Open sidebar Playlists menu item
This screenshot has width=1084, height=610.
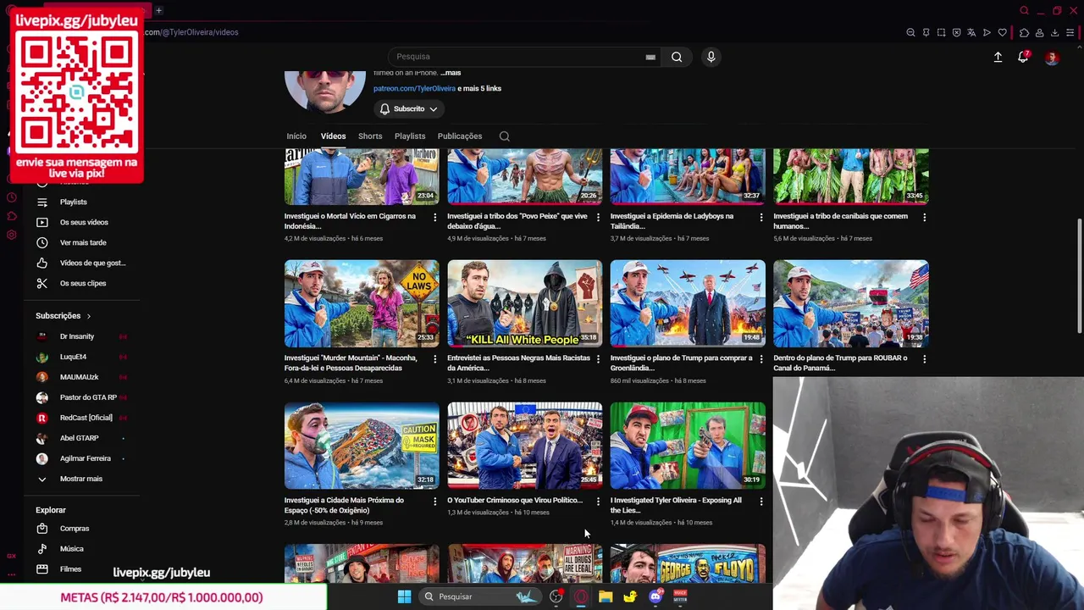(73, 202)
